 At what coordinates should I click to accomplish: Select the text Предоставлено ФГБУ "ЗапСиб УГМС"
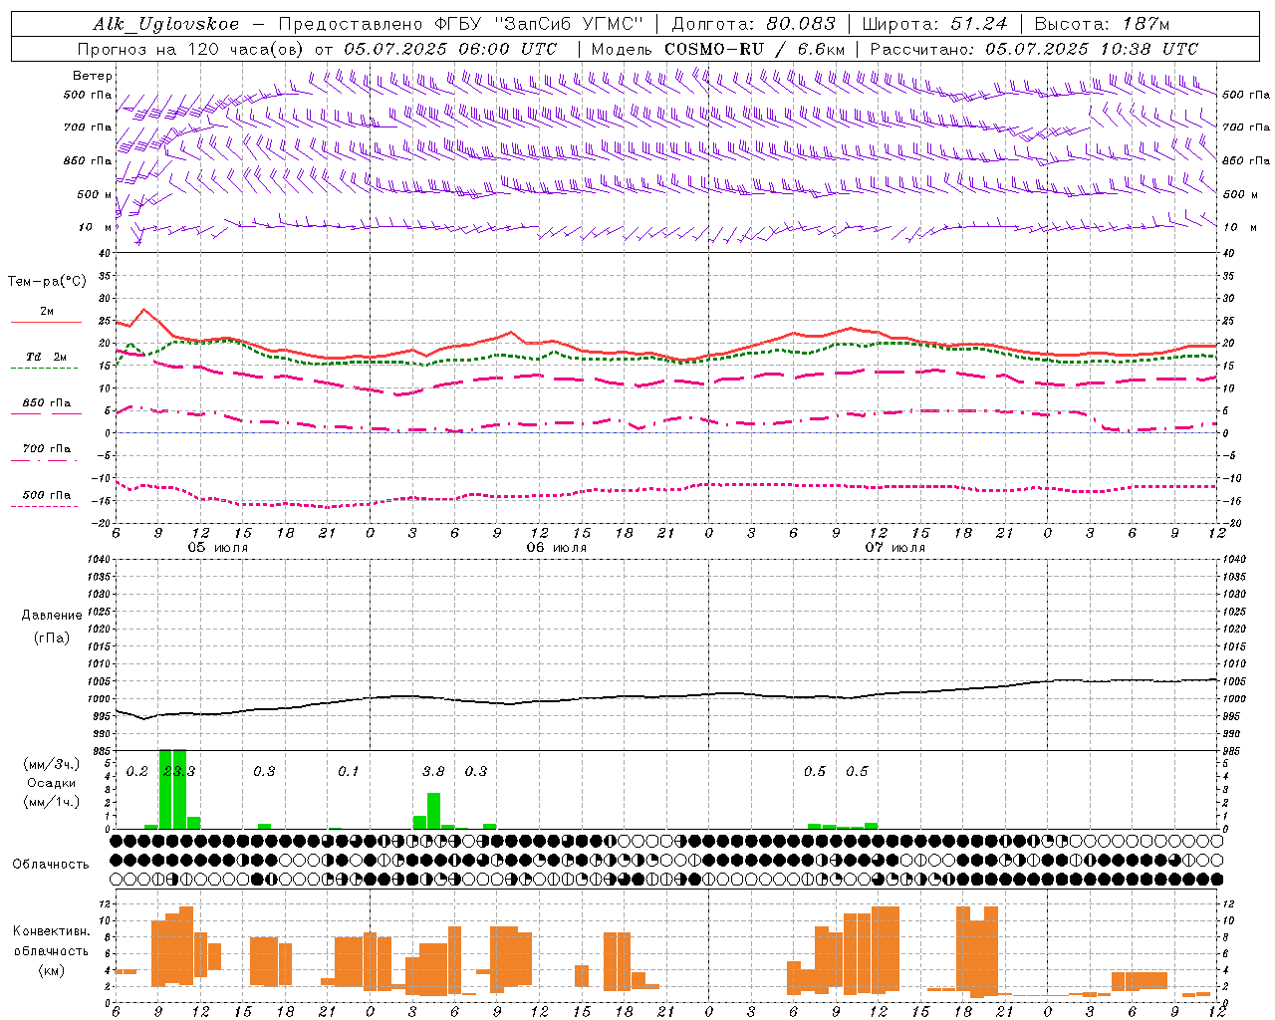pyautogui.click(x=461, y=24)
